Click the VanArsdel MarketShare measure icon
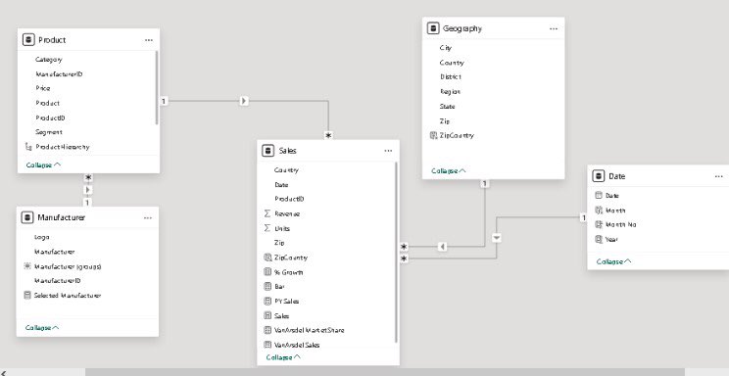 (x=267, y=330)
